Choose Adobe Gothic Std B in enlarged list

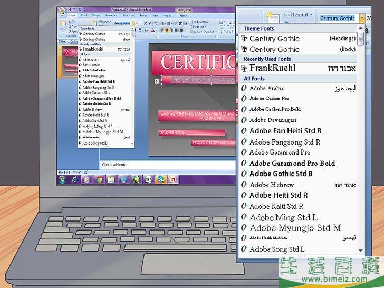click(x=298, y=174)
